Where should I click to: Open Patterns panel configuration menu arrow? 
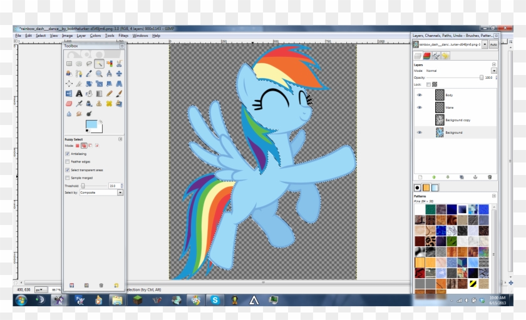point(494,196)
